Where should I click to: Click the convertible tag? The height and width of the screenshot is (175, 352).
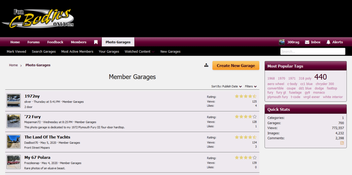(x=275, y=88)
